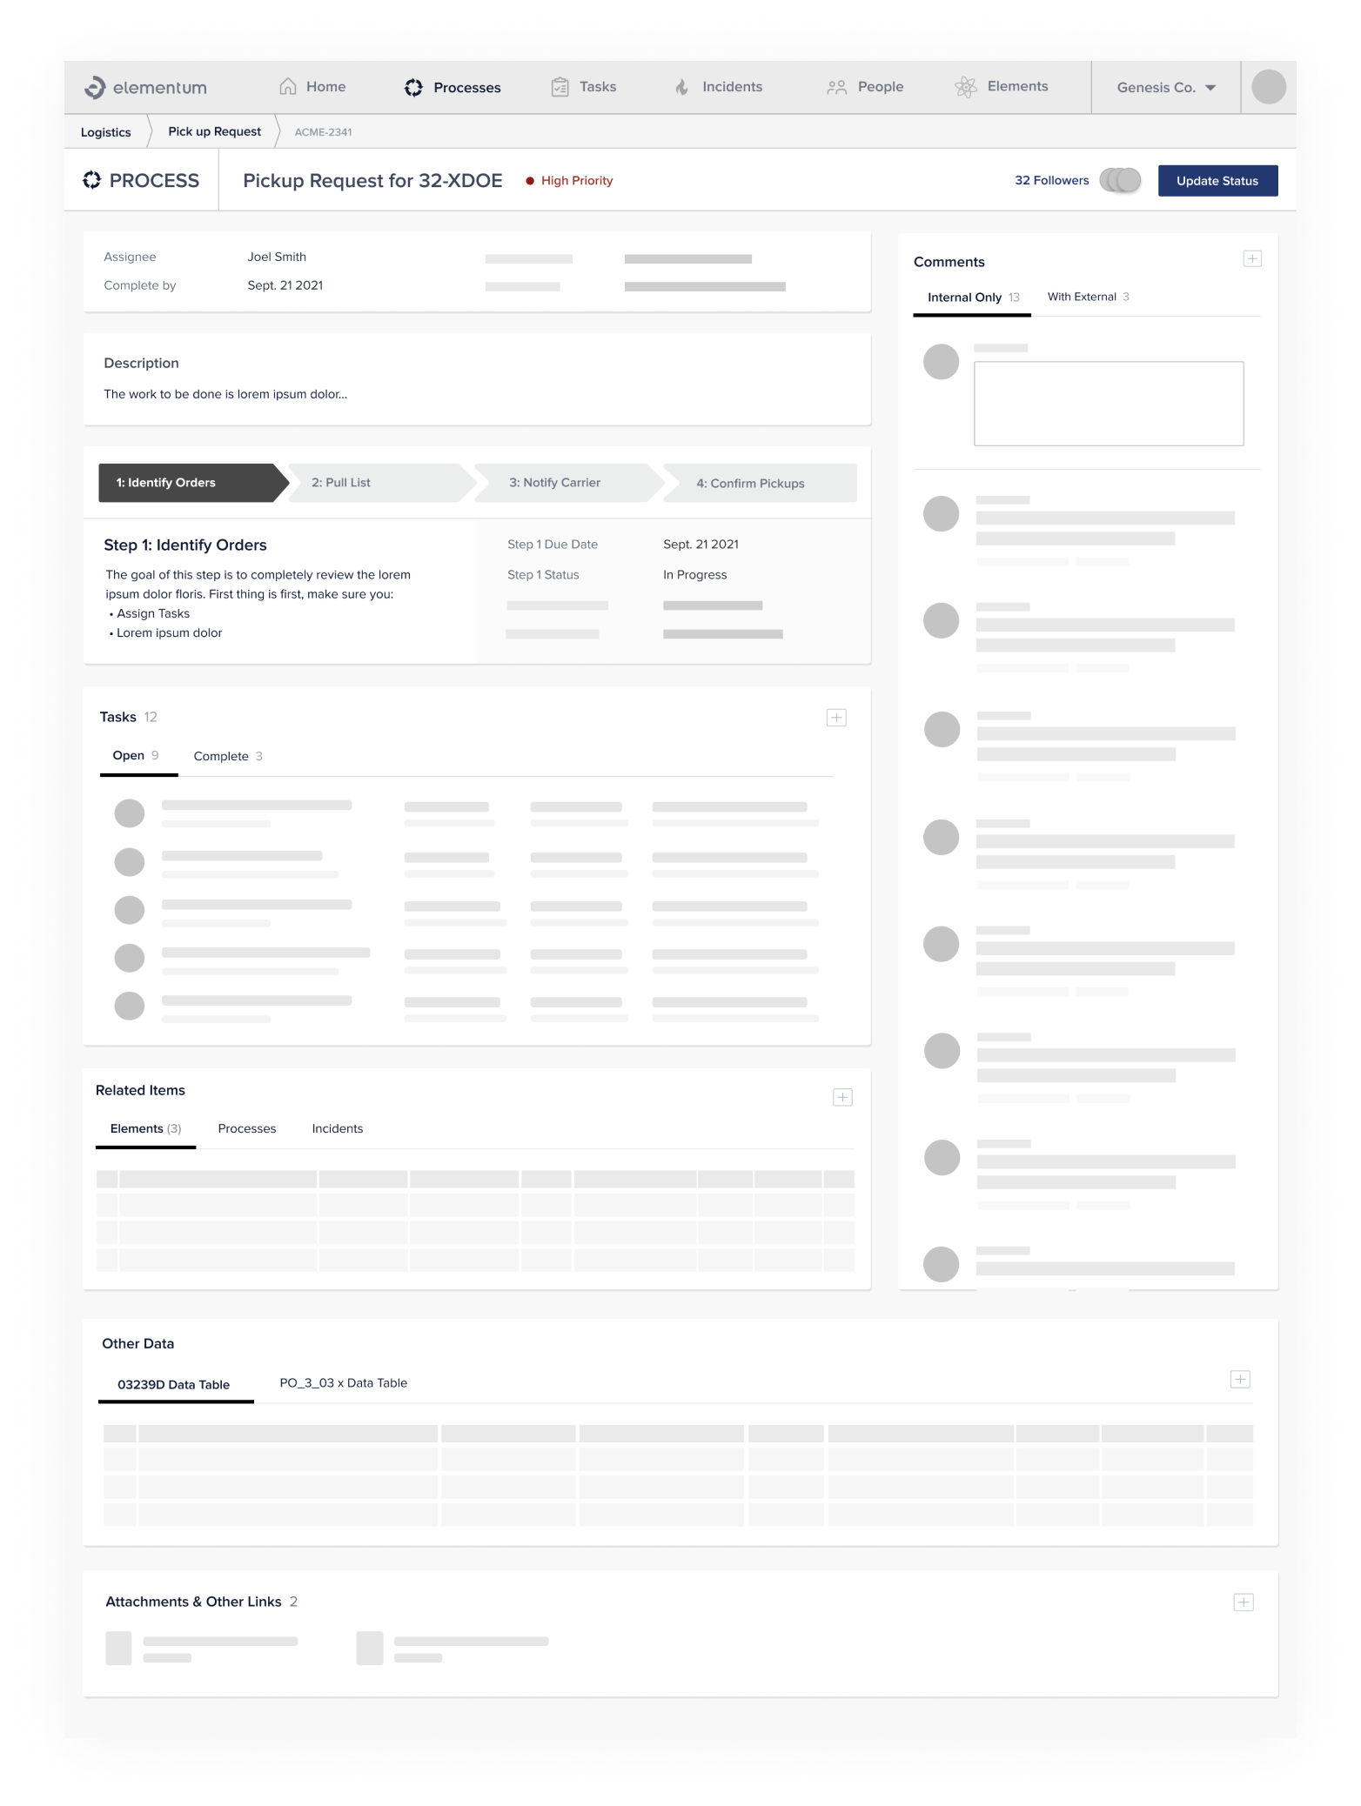Click High Priority label
The height and width of the screenshot is (1806, 1361).
point(577,180)
